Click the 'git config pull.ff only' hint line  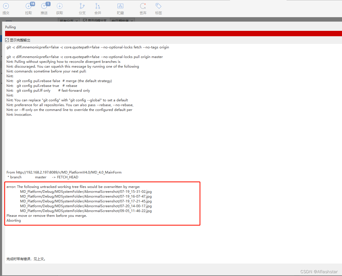pyautogui.click(x=48, y=90)
